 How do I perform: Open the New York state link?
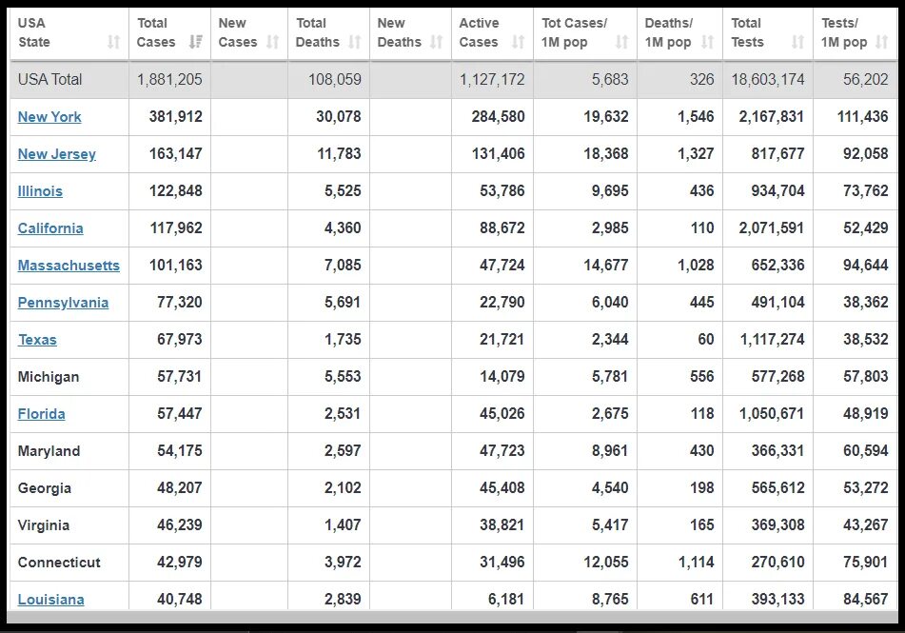click(x=49, y=117)
